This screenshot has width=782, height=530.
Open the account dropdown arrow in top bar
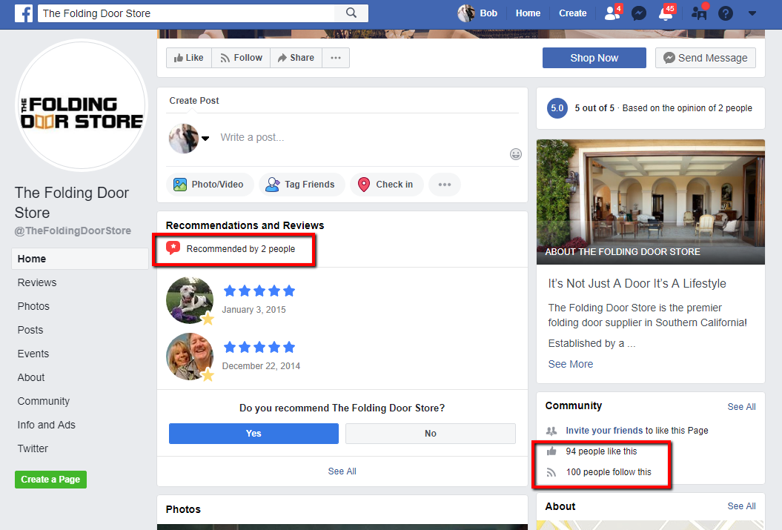[752, 13]
